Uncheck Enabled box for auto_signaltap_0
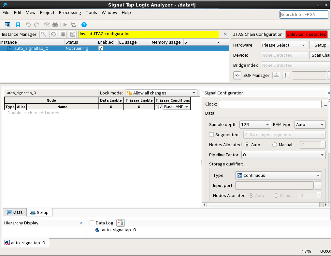The height and width of the screenshot is (256, 331). [101, 48]
